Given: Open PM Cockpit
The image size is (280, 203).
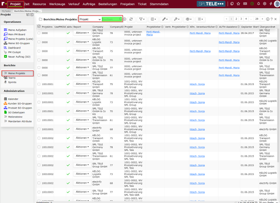Looking at the screenshot, I should (14, 52).
